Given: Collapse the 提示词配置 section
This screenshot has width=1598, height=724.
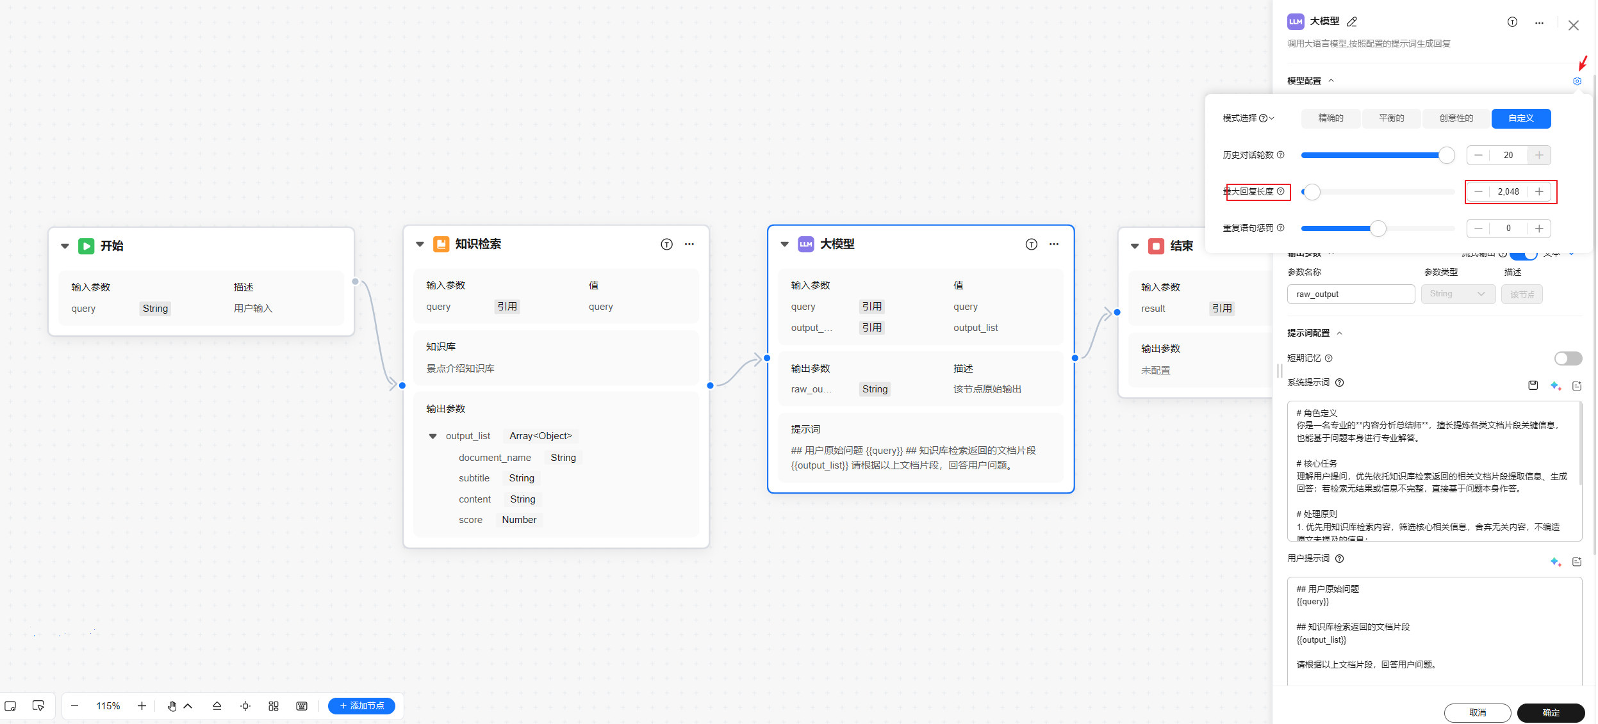Looking at the screenshot, I should coord(1339,333).
